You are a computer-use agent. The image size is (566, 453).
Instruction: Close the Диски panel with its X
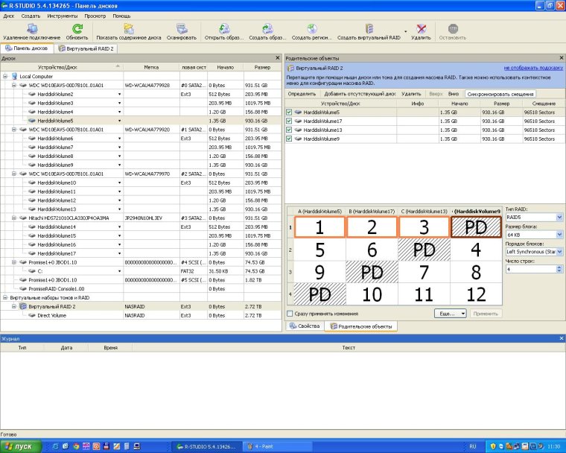point(278,58)
